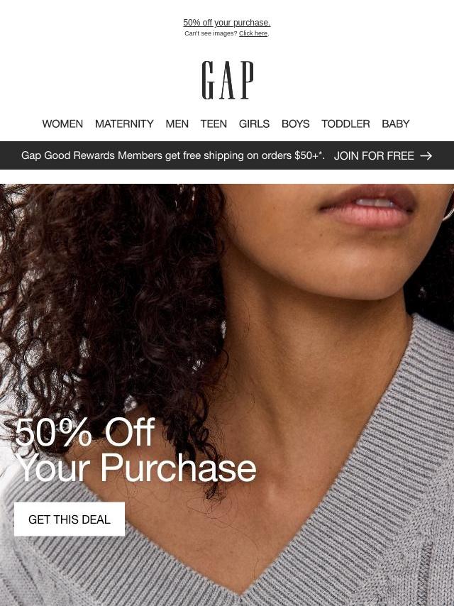Go to the Men section
The image size is (454, 606).
pos(177,123)
